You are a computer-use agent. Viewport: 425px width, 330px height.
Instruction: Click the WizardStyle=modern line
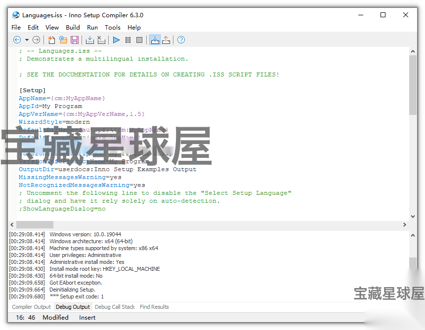coord(54,122)
